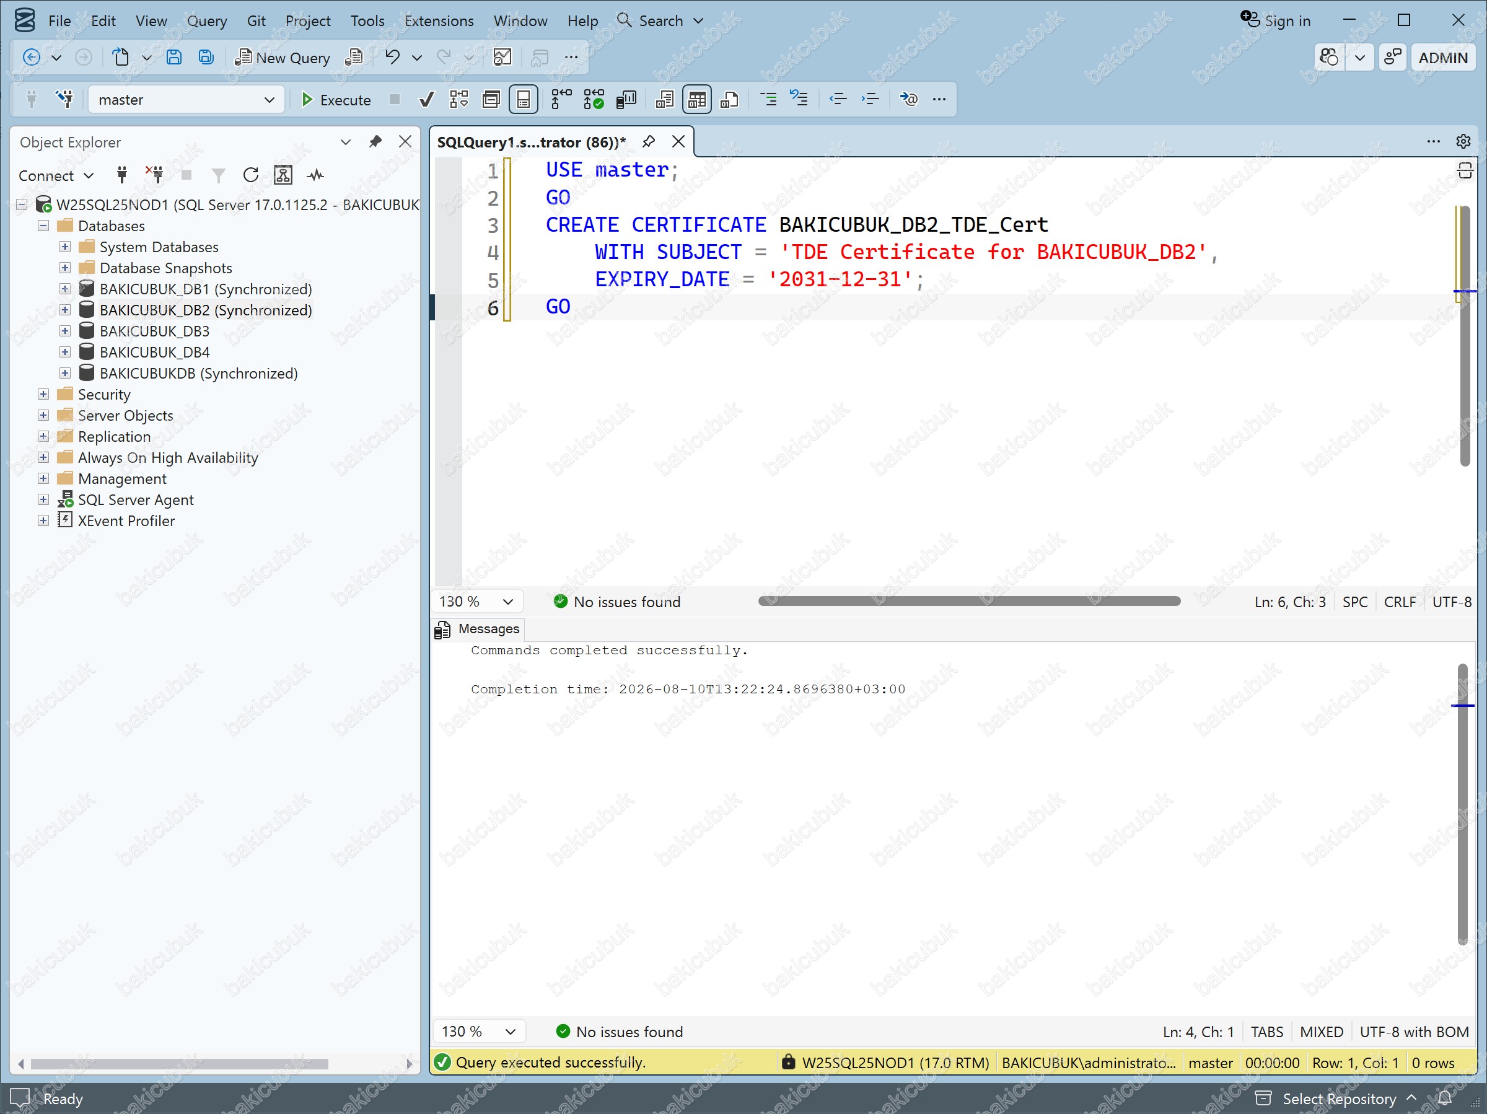Screen dimensions: 1487x1114
Task: Select XEvent Profiler item
Action: [126, 521]
